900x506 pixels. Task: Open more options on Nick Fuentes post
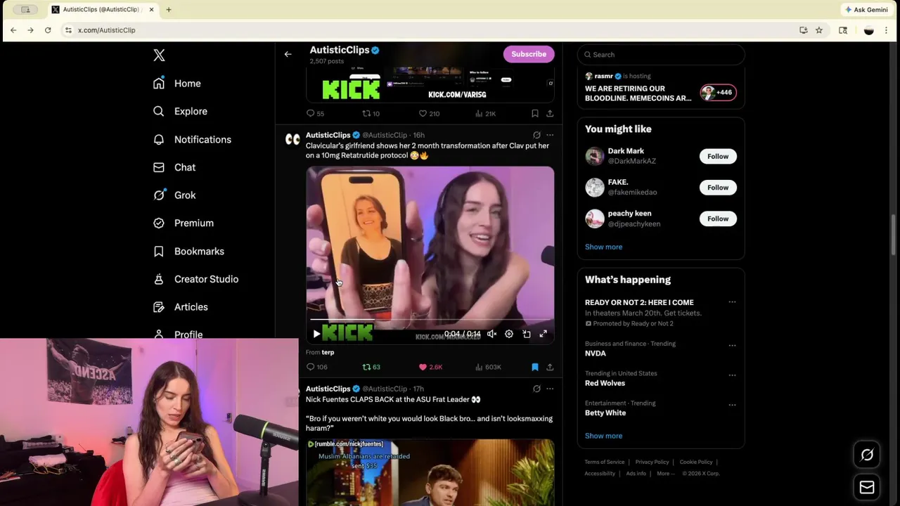550,389
